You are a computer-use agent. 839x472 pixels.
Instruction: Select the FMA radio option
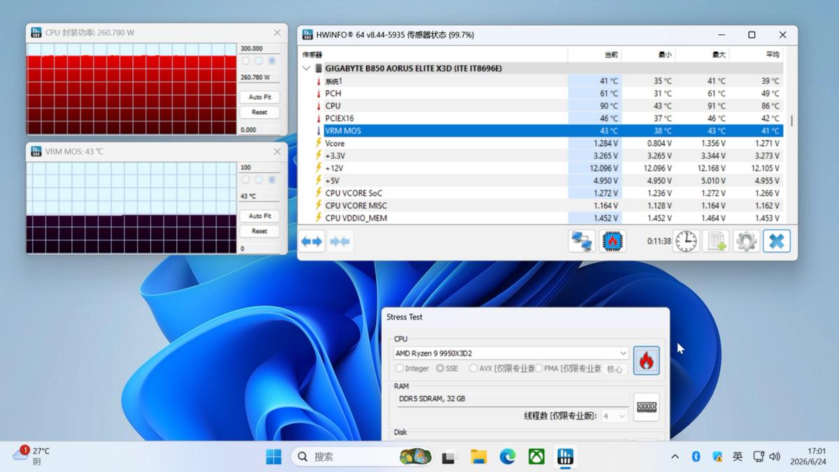568,369
